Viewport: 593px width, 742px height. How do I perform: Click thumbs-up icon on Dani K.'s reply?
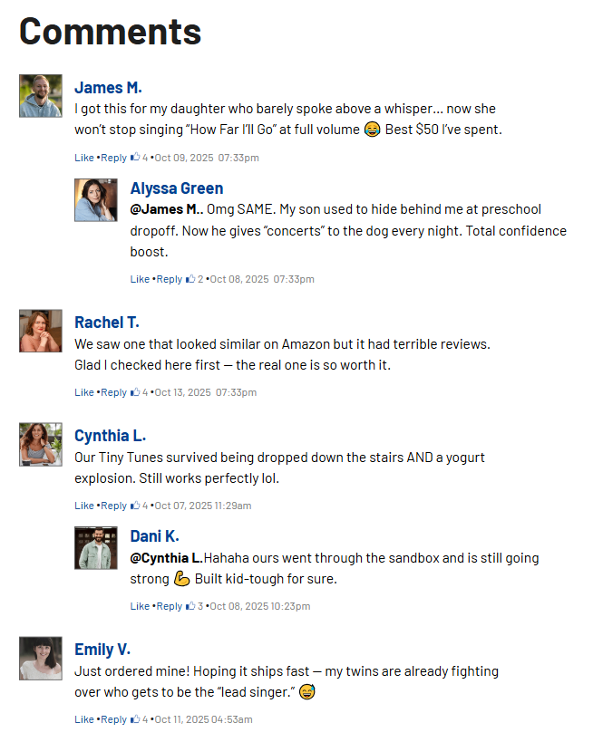tap(190, 606)
